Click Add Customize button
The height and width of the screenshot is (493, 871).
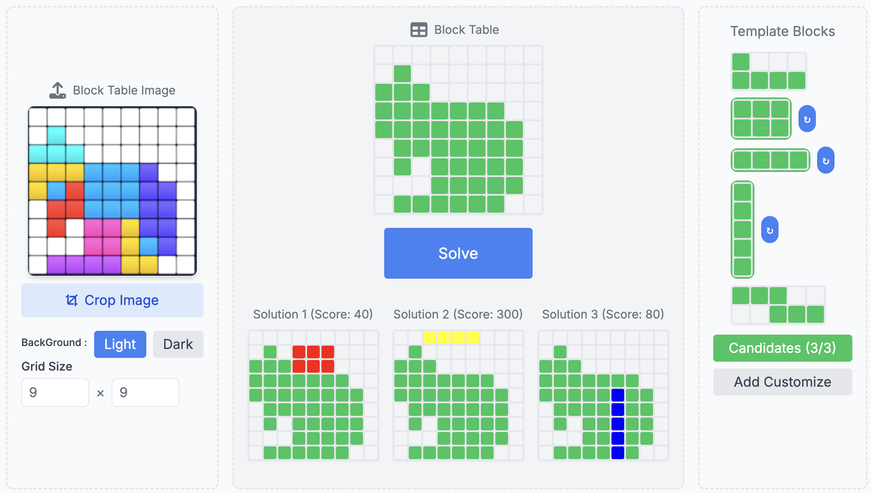(x=782, y=382)
